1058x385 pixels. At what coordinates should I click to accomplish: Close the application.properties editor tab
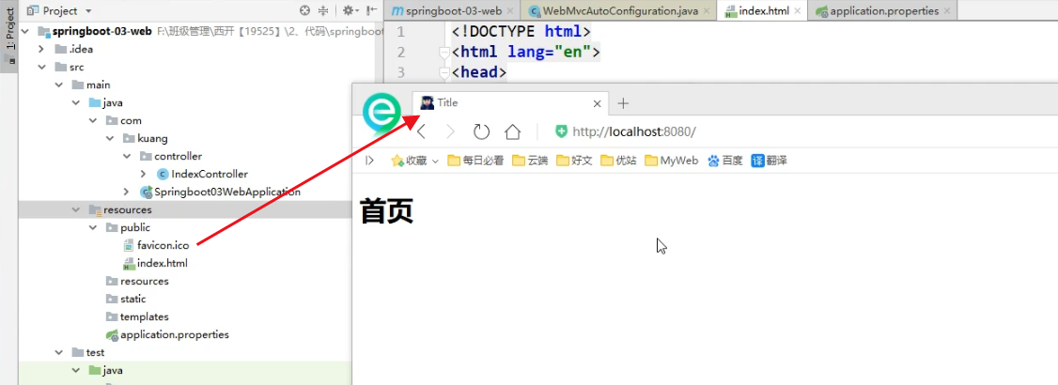click(x=947, y=10)
